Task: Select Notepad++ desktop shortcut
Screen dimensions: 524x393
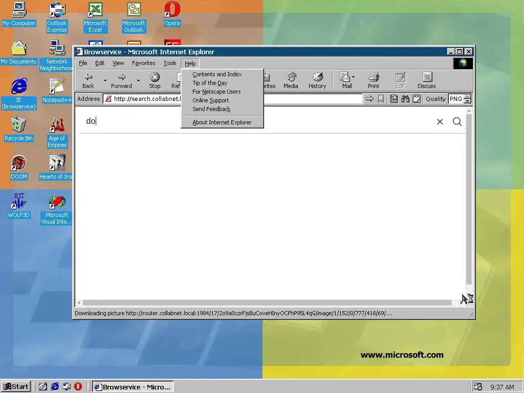Action: [57, 91]
